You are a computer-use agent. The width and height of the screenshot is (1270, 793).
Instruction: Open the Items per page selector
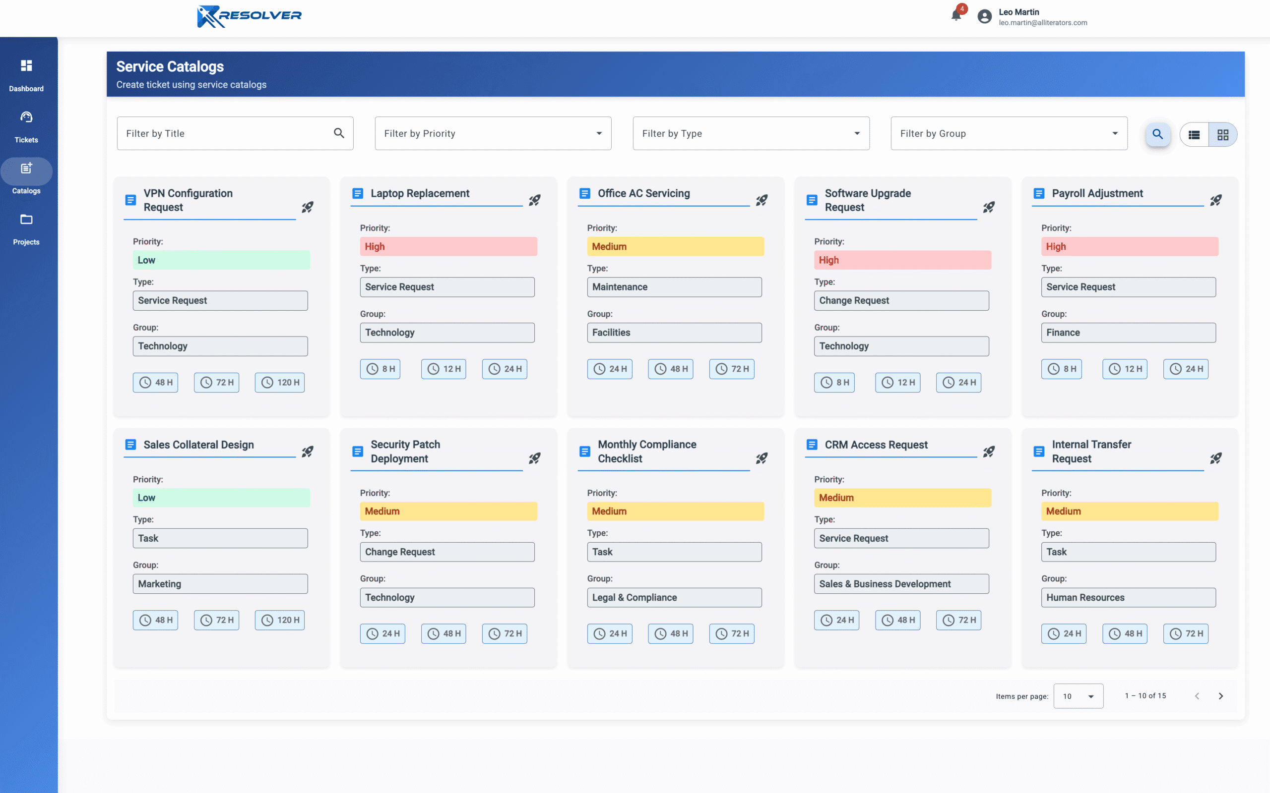click(x=1078, y=695)
